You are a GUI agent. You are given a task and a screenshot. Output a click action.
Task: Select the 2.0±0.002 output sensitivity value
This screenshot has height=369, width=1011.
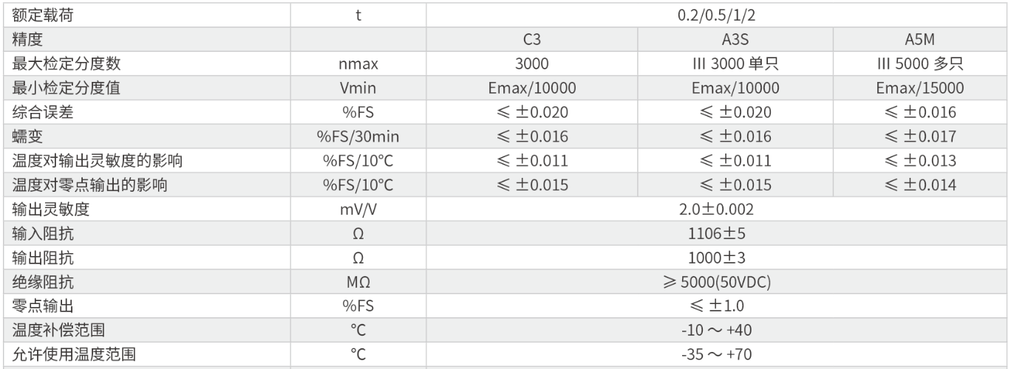[x=717, y=210]
